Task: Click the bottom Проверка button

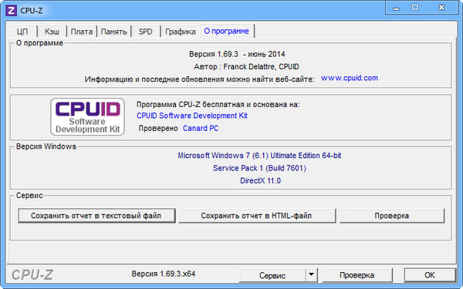Action: pos(357,275)
